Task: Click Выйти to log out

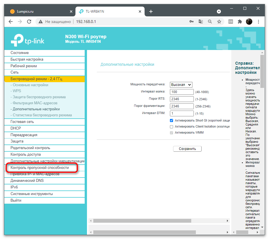Action: [44, 201]
